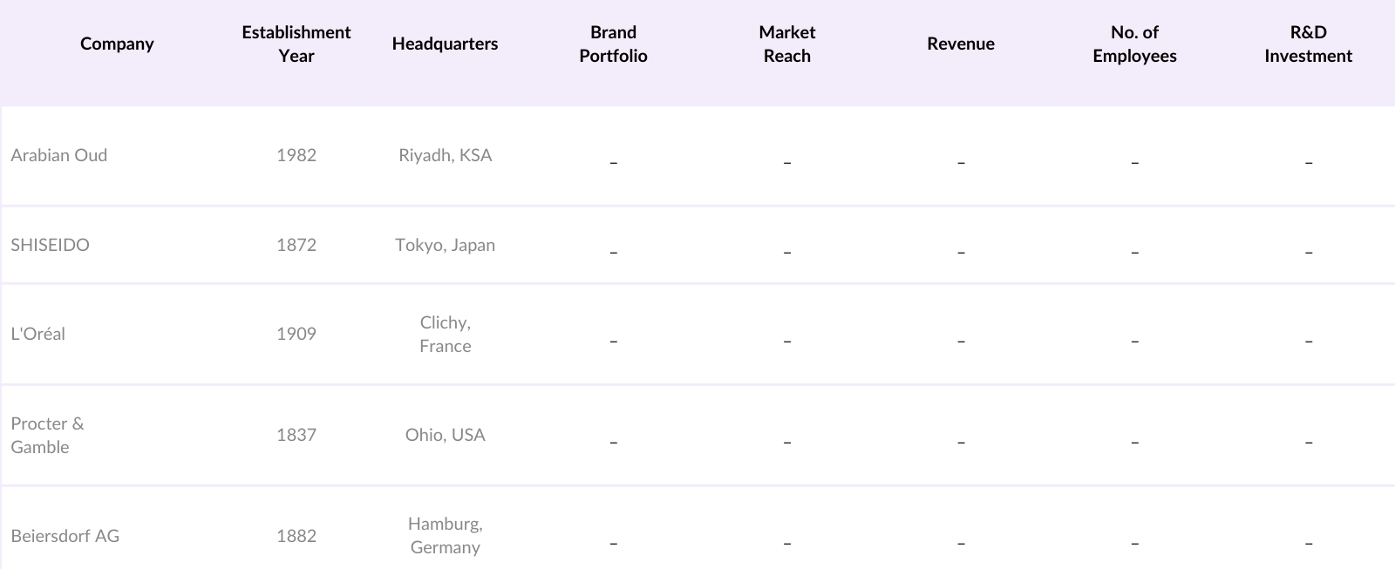Click the 1982 establishment year cell

click(296, 155)
